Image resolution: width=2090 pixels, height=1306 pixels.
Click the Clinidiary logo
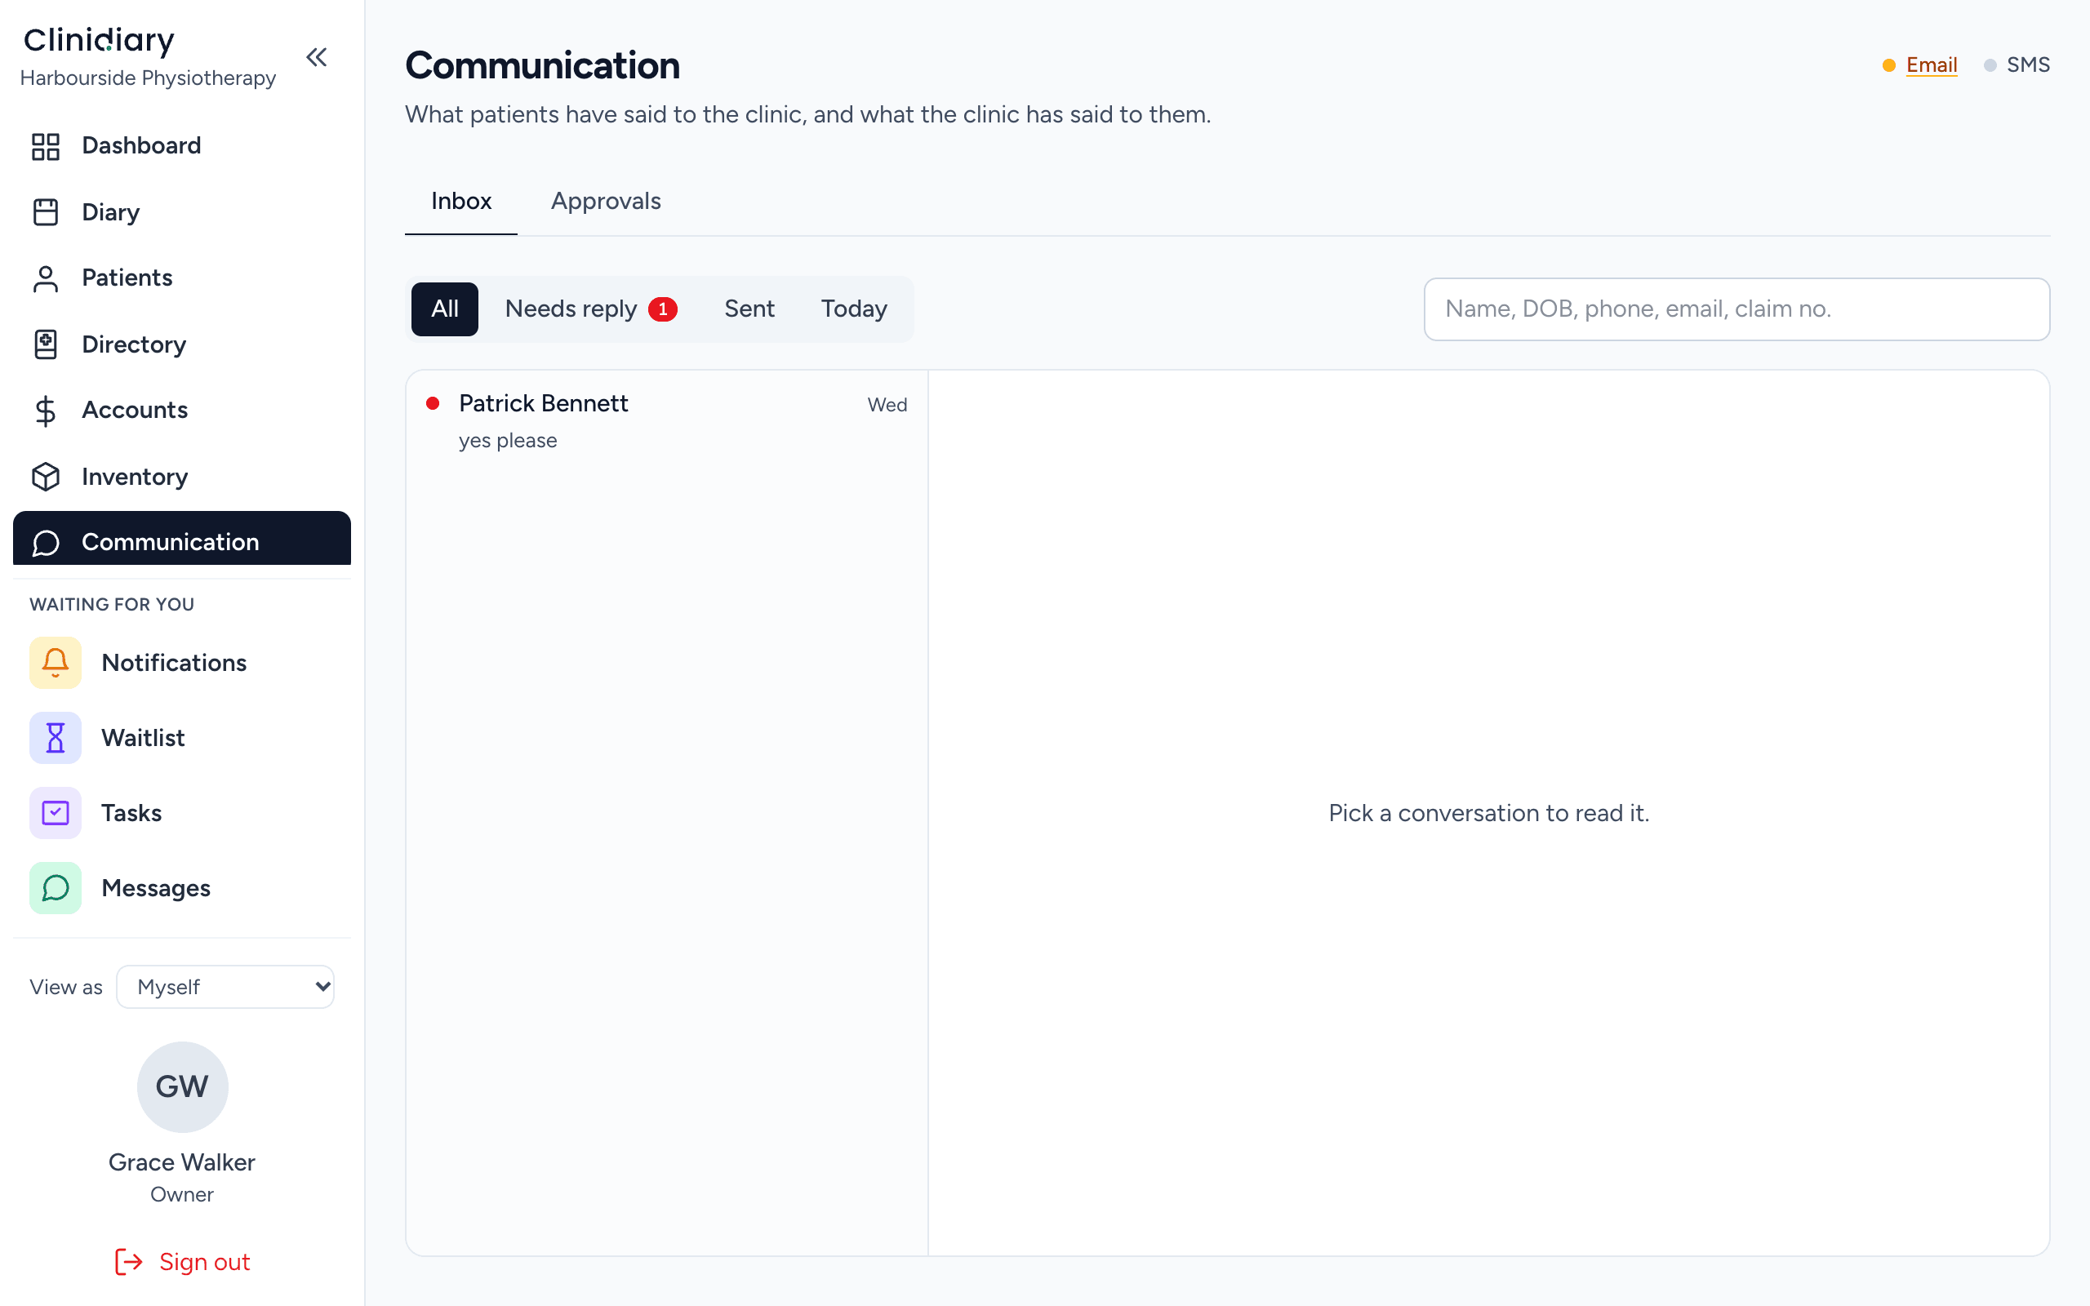(x=99, y=40)
